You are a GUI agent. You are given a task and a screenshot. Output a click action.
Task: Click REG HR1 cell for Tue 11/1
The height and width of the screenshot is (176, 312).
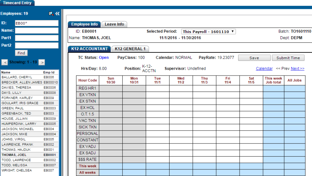click(x=157, y=88)
